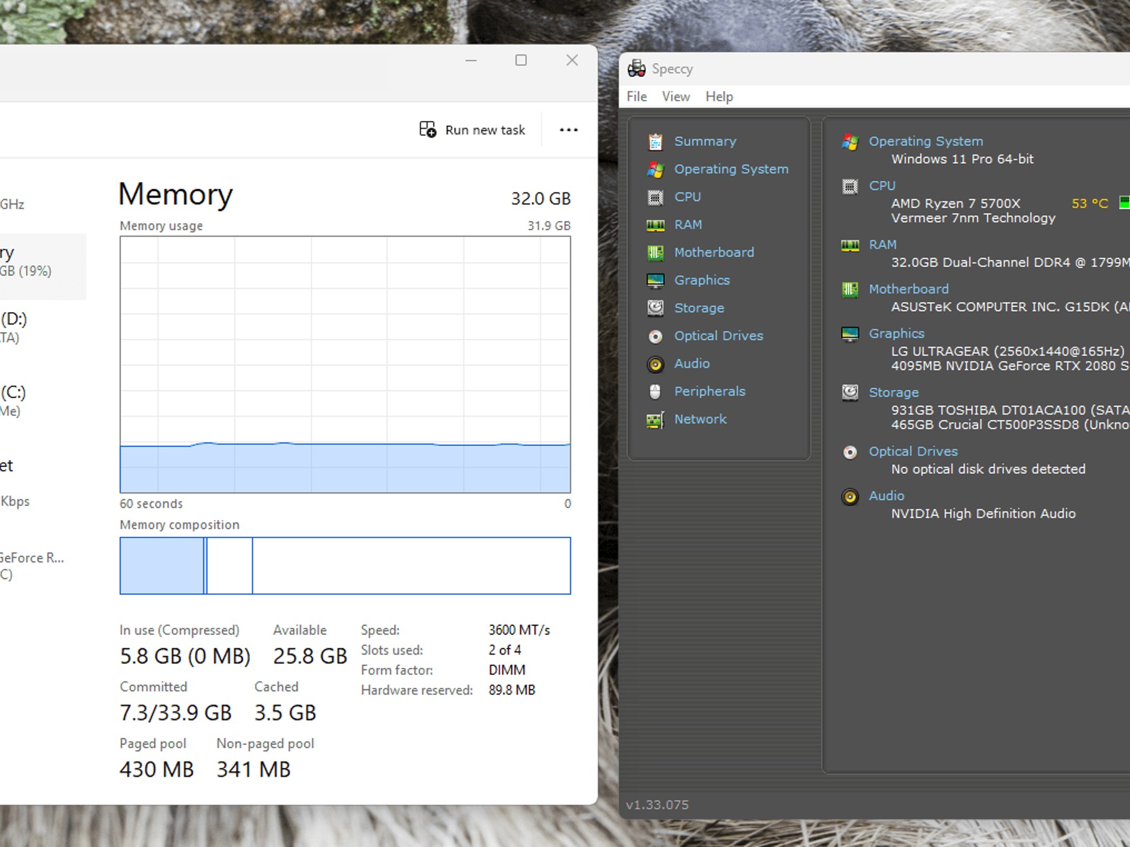Open Peripherals section in Speccy sidebar
The image size is (1130, 847).
click(710, 391)
